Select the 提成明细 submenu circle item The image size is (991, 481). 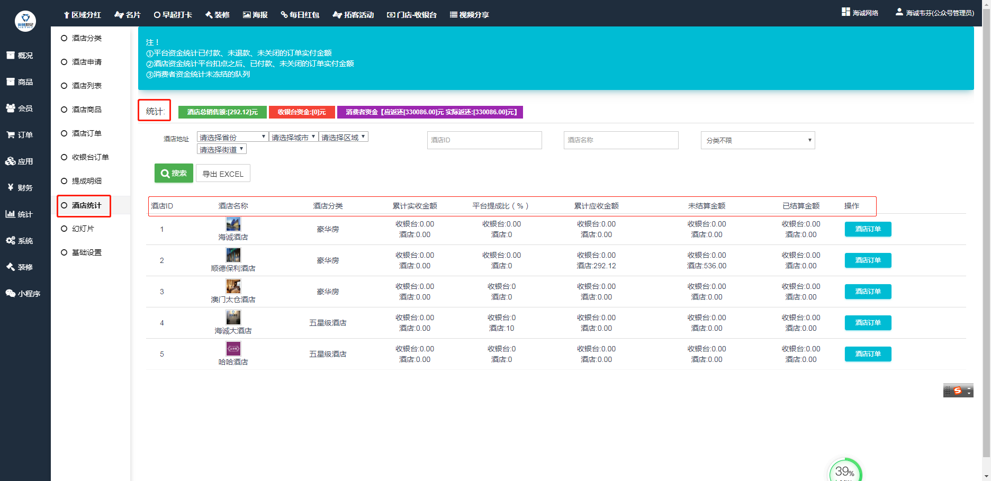click(x=64, y=181)
